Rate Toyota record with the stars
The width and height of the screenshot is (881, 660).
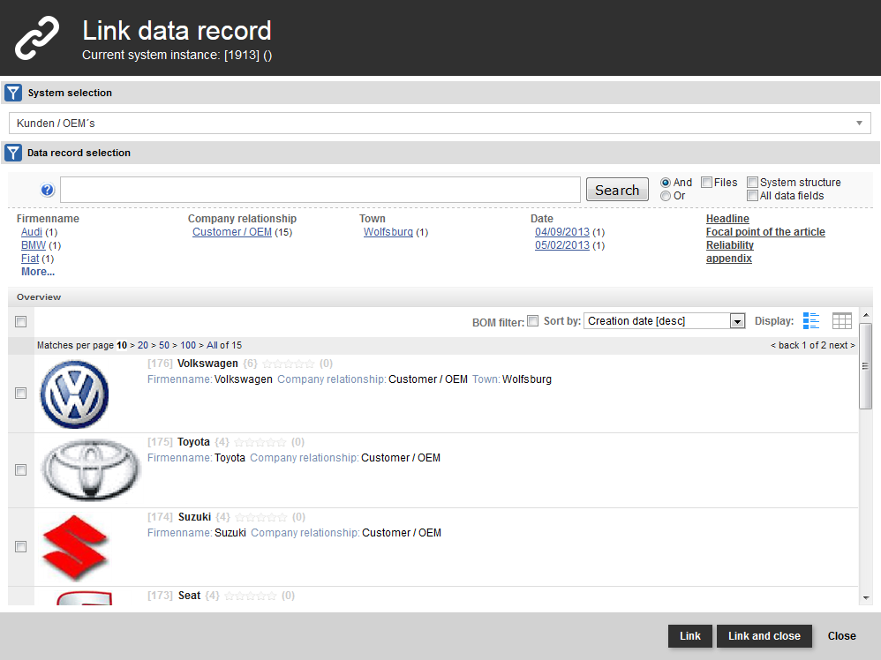(260, 443)
